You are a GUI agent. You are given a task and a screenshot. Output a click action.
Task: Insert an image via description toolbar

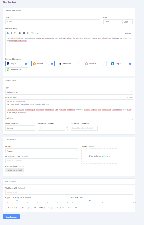pyautogui.click(x=20, y=33)
